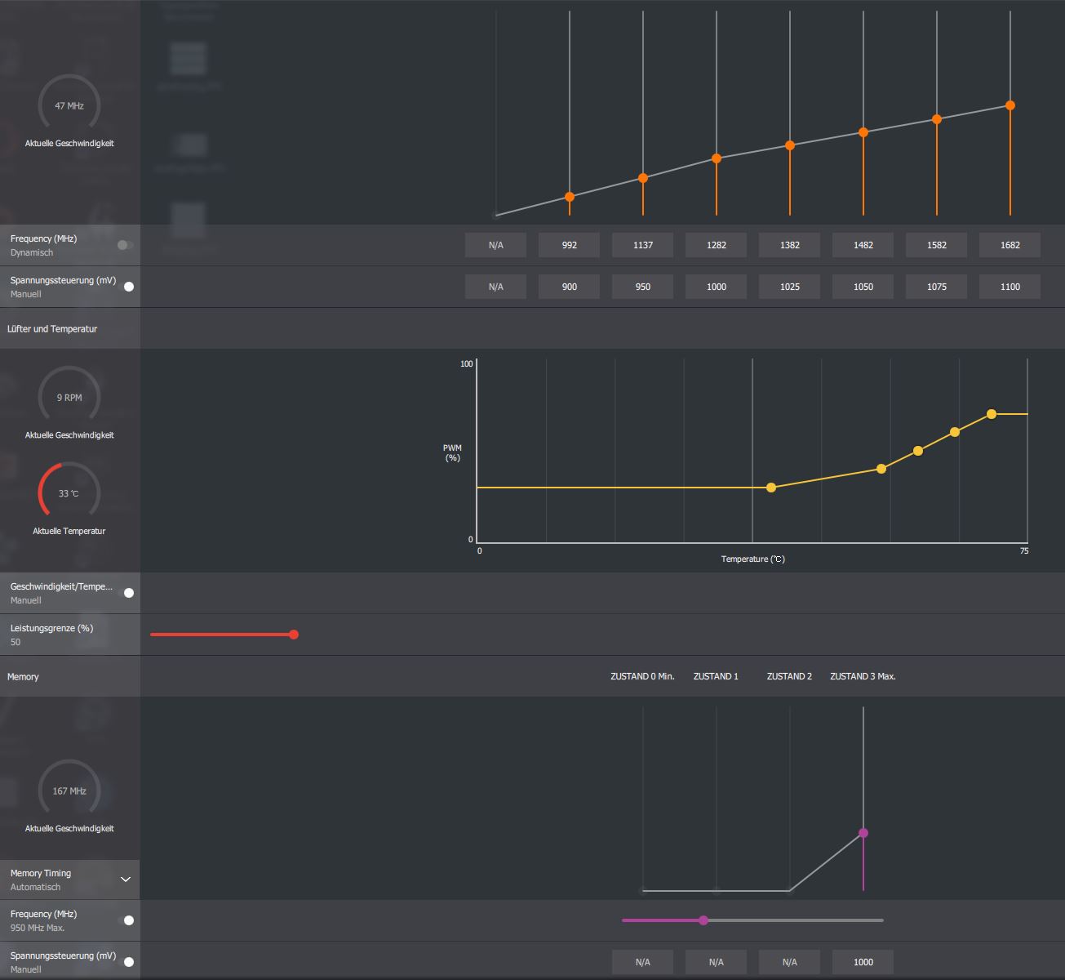Select the 1382 MHz frequency field
Screen dimensions: 1065x980
[x=790, y=245]
